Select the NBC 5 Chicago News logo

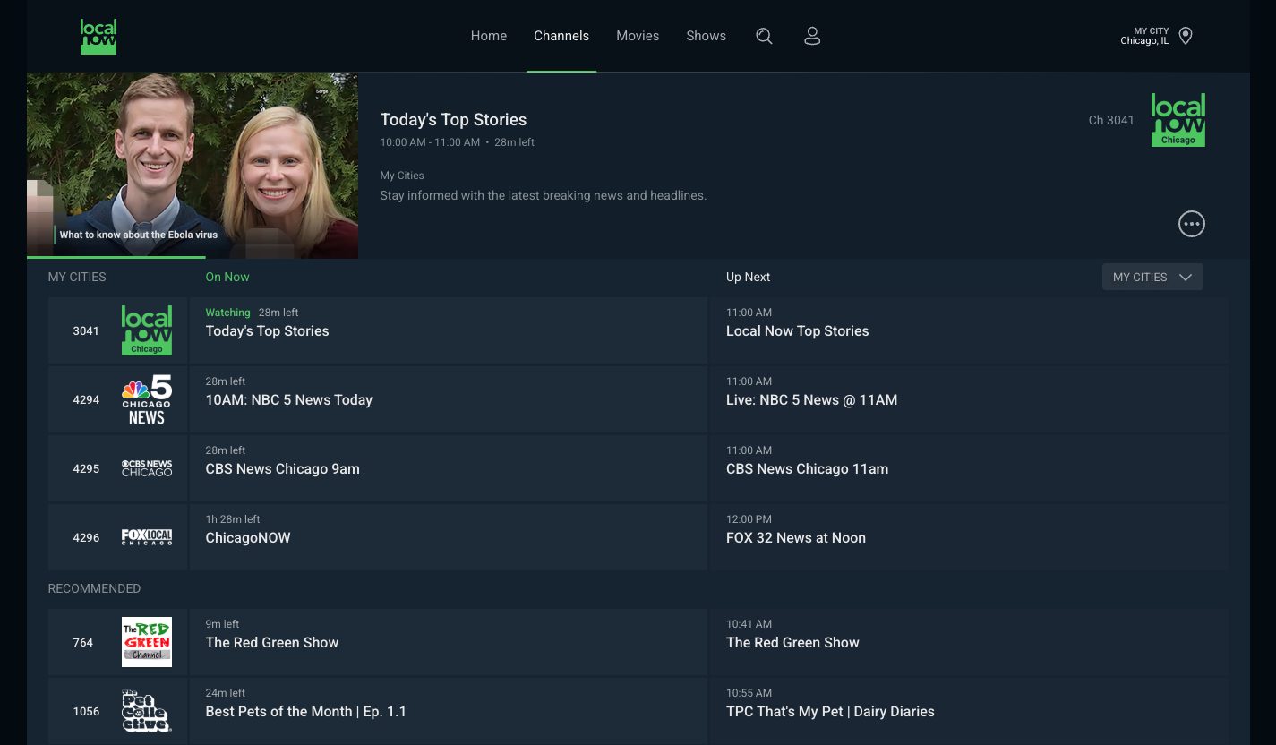point(147,399)
